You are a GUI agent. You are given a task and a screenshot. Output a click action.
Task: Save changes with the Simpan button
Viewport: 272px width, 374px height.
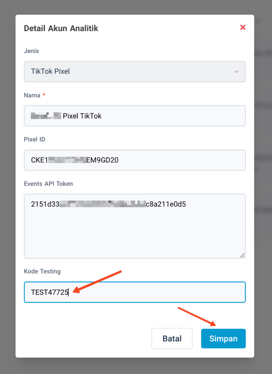point(223,339)
